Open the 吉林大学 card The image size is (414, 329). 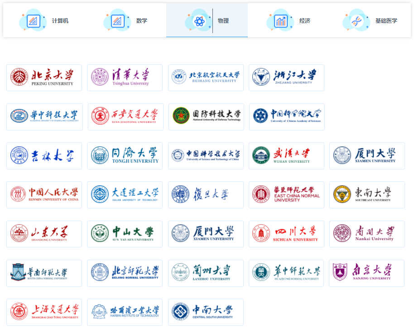(44, 156)
